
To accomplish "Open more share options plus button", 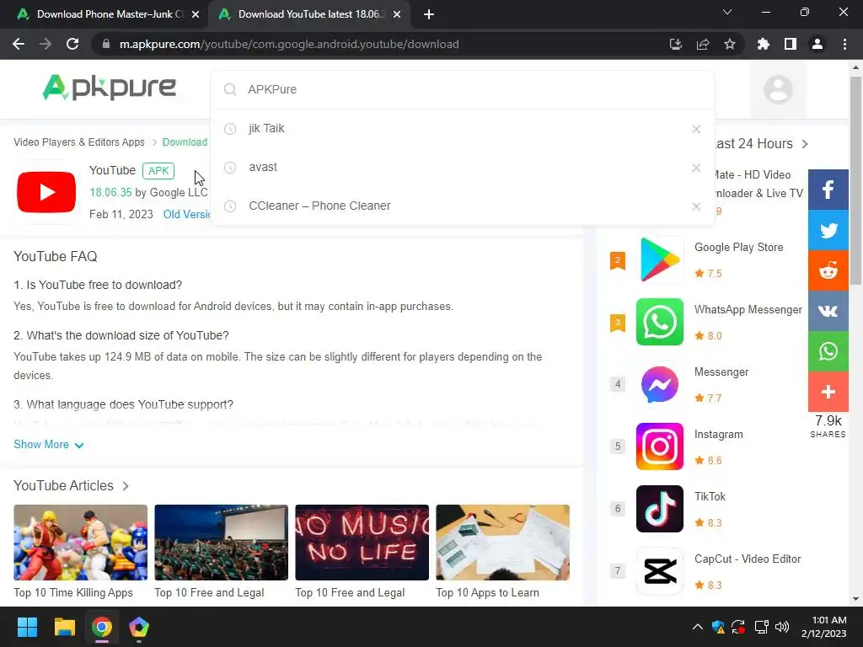I will coord(828,392).
